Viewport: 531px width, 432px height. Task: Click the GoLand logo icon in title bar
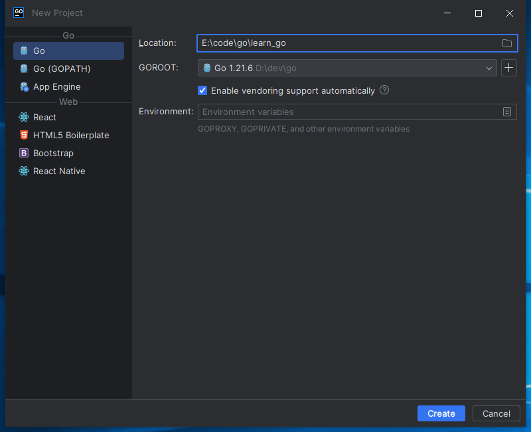tap(19, 13)
